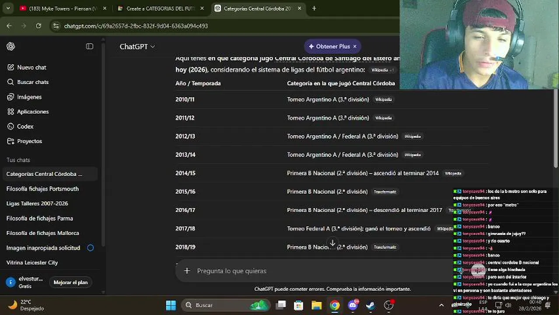The height and width of the screenshot is (315, 559).
Task: Click the 'Año / Temporada' column header
Action: (x=198, y=83)
